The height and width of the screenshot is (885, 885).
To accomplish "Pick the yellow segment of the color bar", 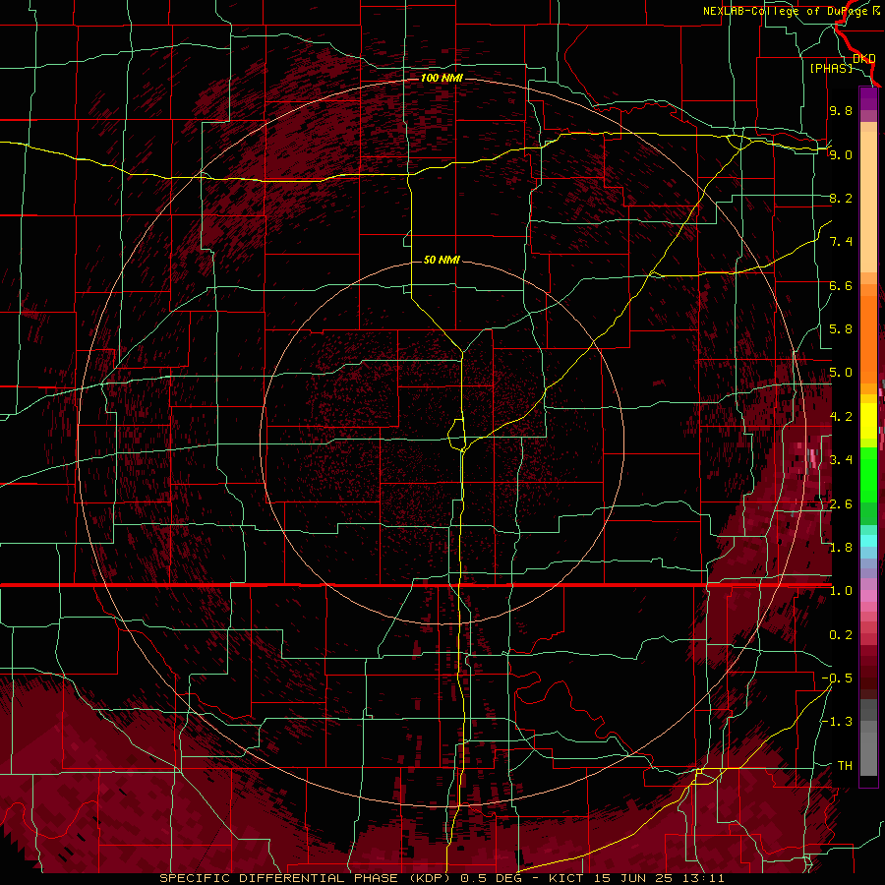I will 868,421.
